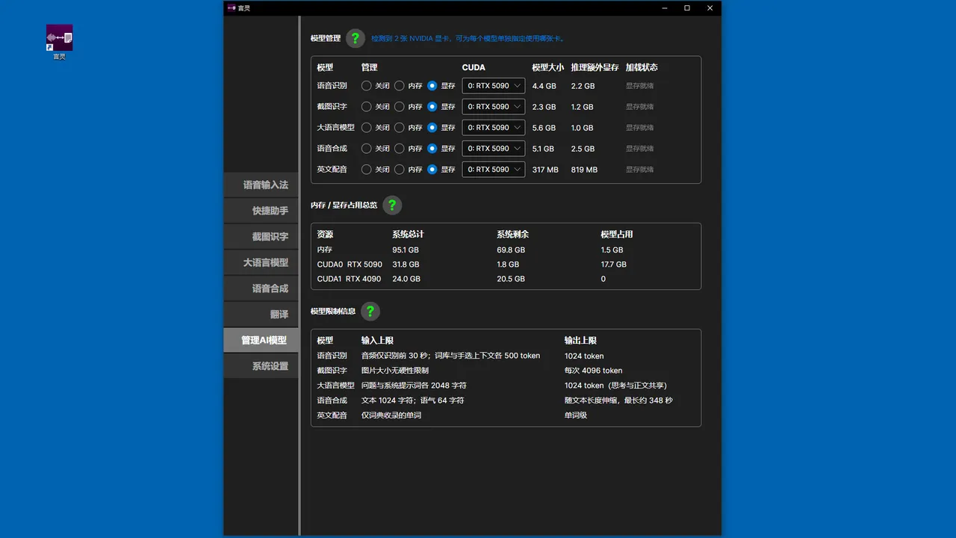Click the CUDA1 RTX 4090 resource row

point(506,279)
